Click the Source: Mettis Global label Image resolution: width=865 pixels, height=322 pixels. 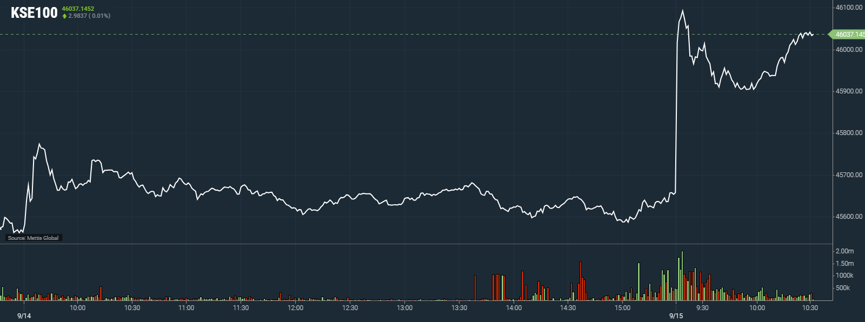34,238
